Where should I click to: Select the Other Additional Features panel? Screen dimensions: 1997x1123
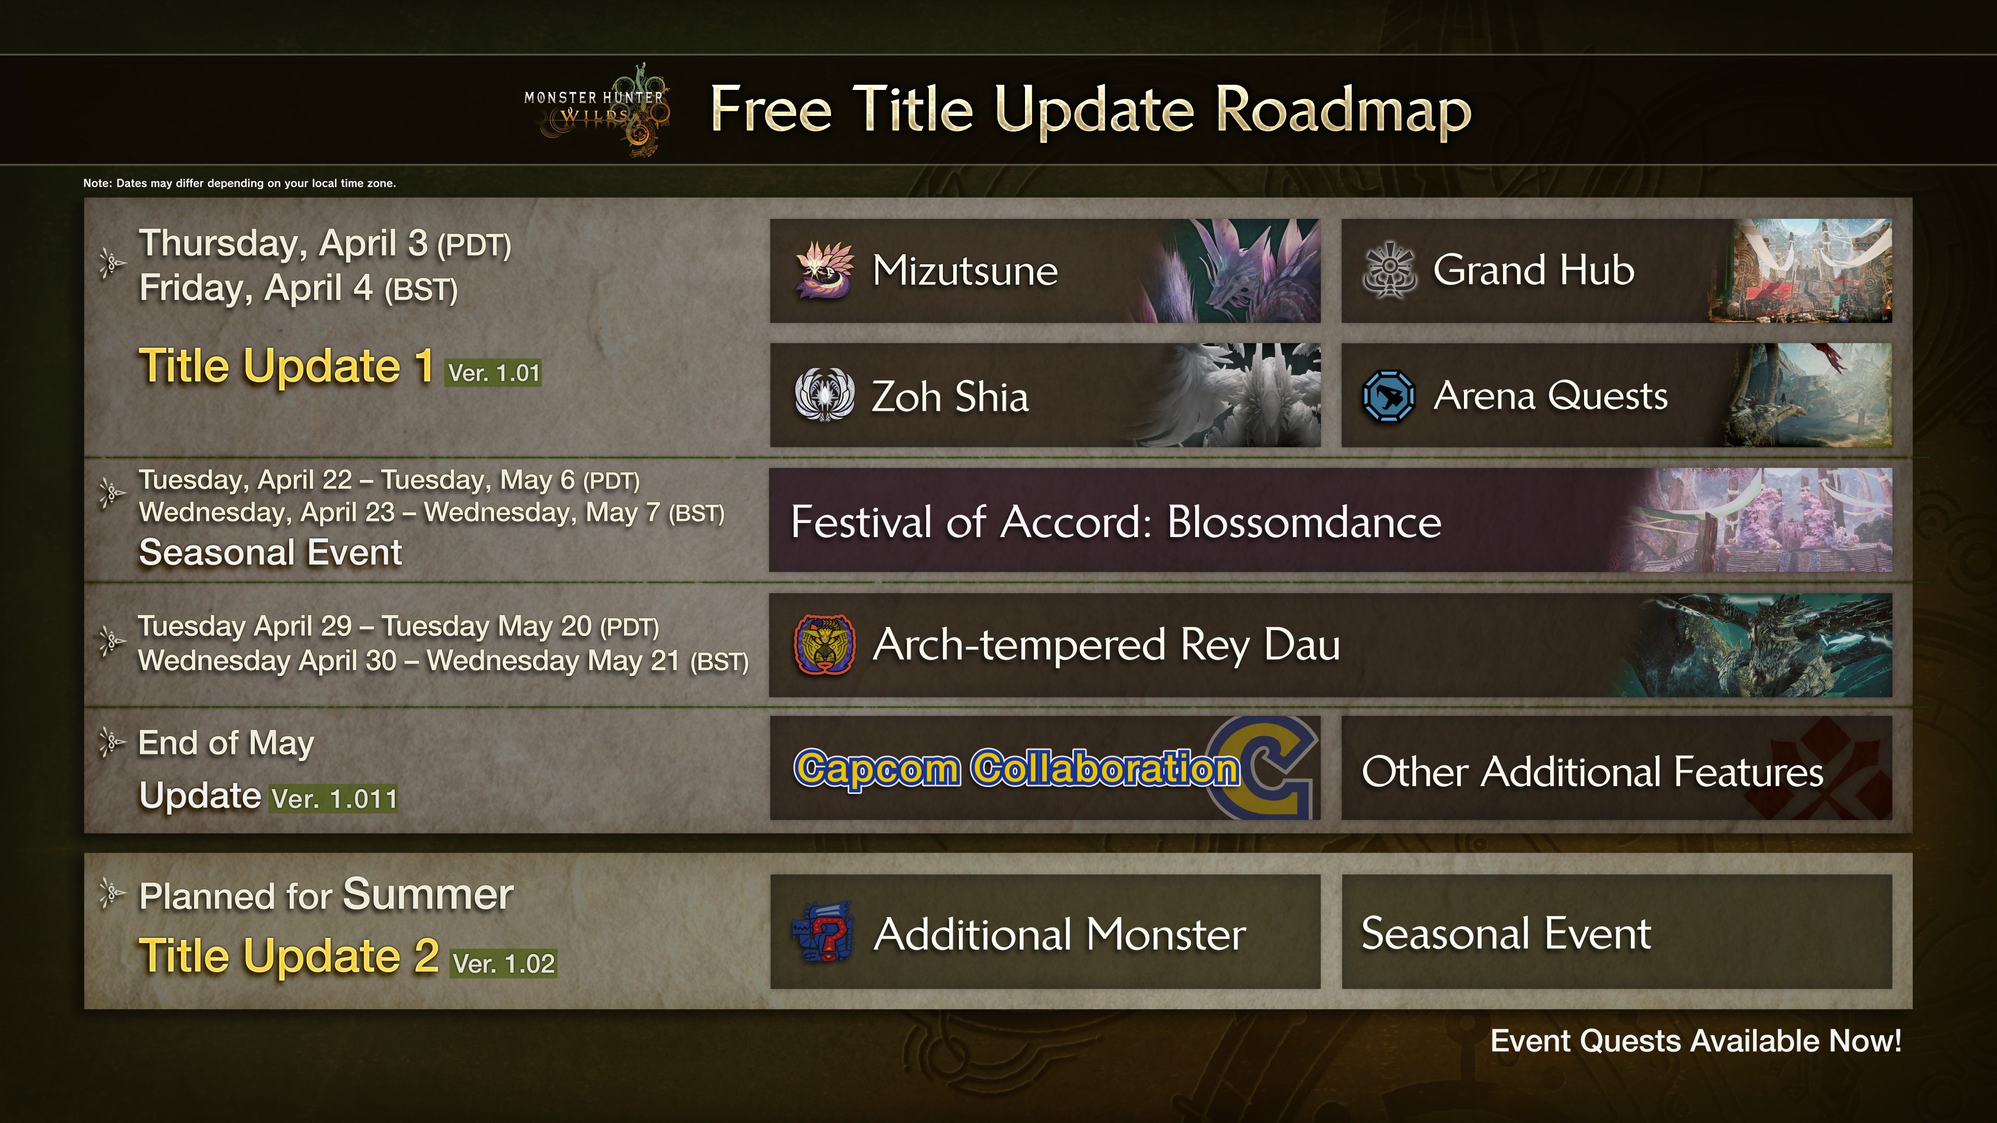coord(1616,769)
